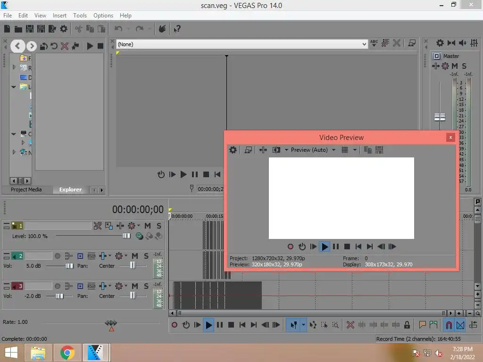The width and height of the screenshot is (483, 362).
Task: Open the Insert menu
Action: 59,16
